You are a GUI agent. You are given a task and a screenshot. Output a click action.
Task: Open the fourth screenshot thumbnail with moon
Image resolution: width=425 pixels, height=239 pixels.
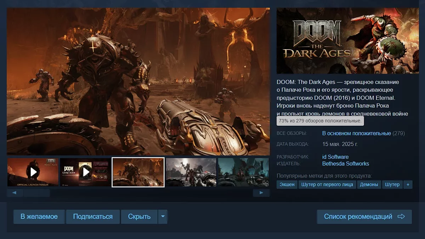click(x=191, y=172)
